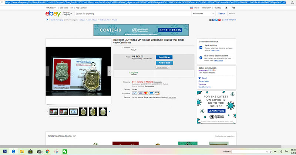The height and width of the screenshot is (155, 296).
Task: Click the Add to cart button
Action: point(164,63)
